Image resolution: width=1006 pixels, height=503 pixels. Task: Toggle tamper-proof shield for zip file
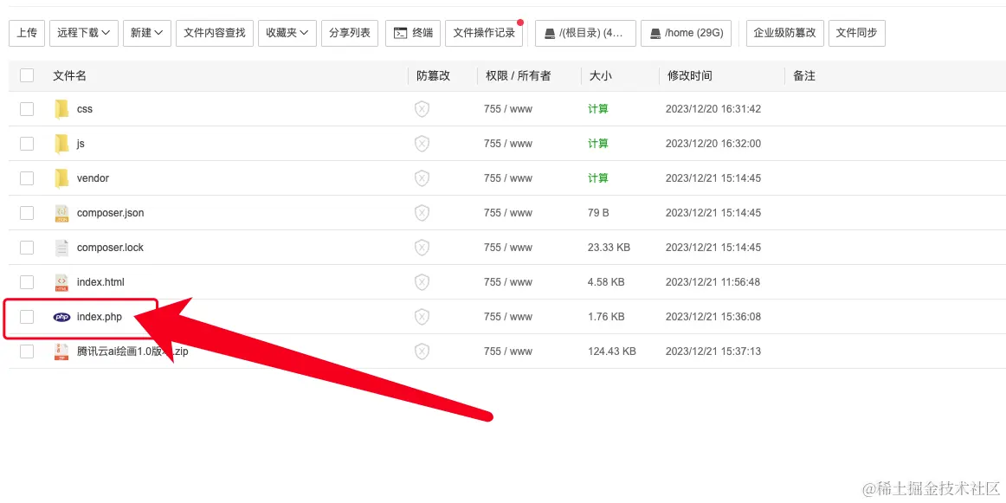(422, 351)
